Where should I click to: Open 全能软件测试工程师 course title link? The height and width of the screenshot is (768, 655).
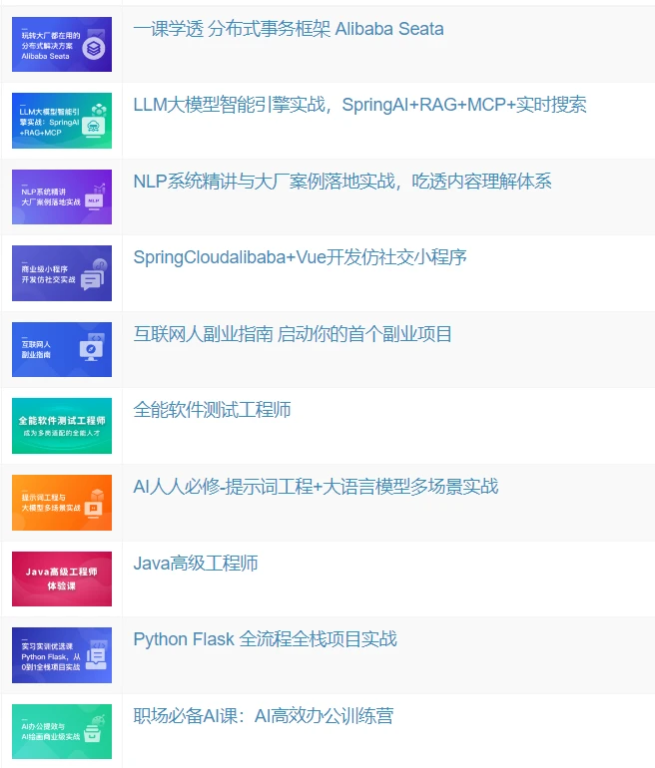tap(212, 410)
